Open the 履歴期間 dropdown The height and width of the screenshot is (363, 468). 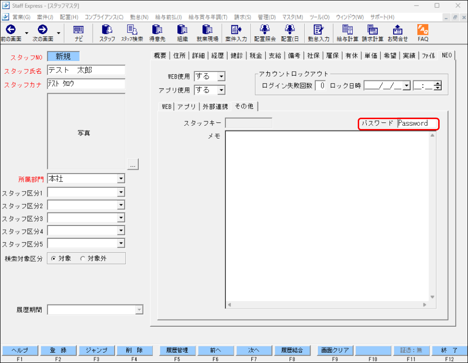[139, 310]
